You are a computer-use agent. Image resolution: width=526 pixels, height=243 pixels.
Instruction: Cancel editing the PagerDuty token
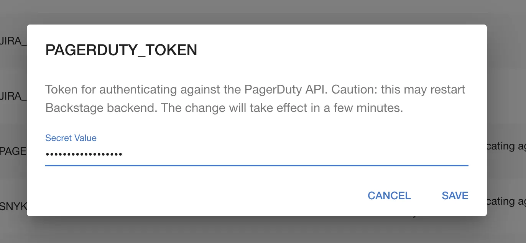click(389, 195)
